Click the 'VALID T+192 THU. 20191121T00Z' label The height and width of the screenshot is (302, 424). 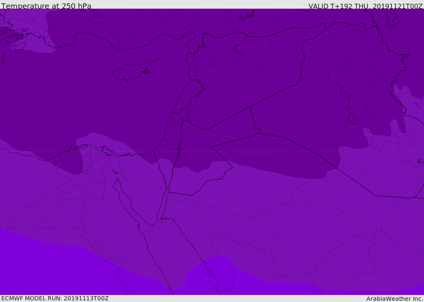[365, 6]
